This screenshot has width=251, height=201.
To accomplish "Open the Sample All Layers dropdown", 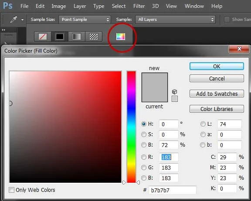I will pos(175,20).
